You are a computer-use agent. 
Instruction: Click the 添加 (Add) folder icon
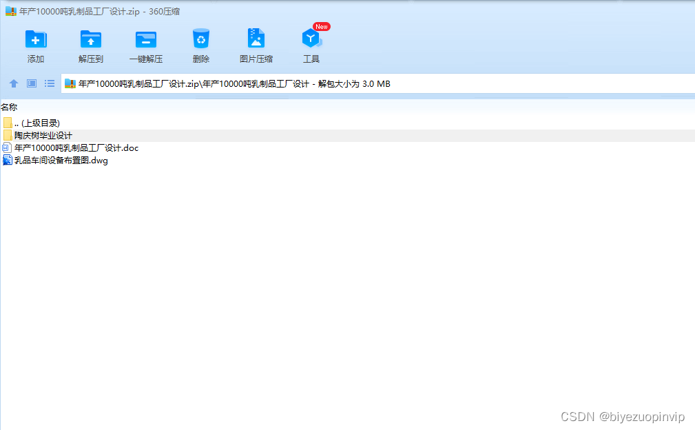(35, 39)
